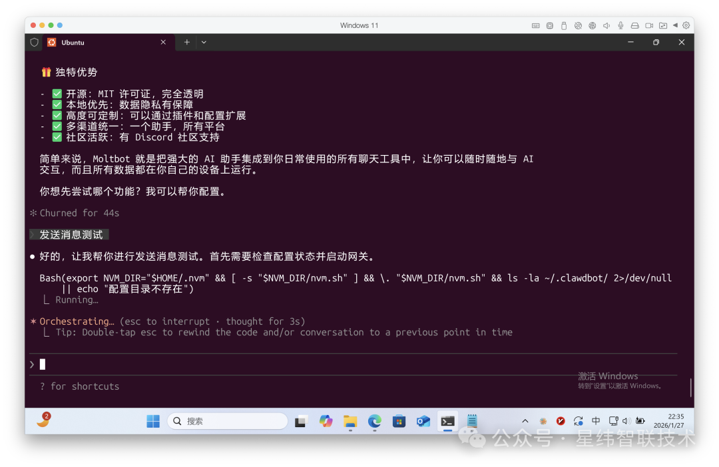Open the Windows Start menu

153,421
